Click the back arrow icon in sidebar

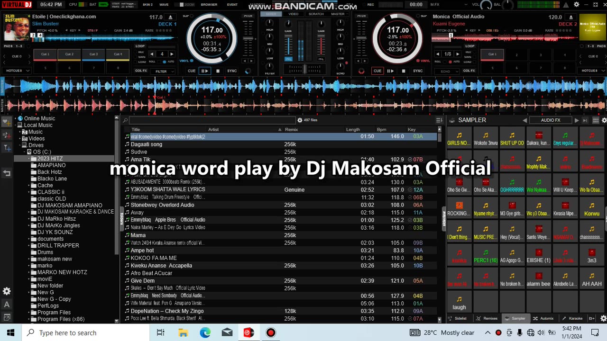tap(7, 173)
